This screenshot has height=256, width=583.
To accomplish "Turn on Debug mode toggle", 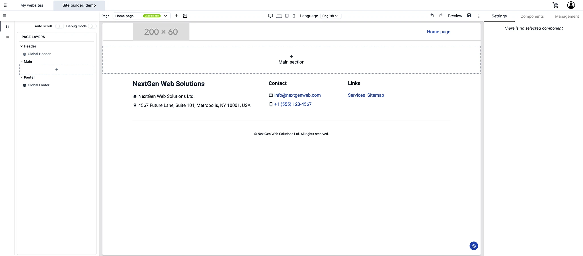I will coord(92,26).
